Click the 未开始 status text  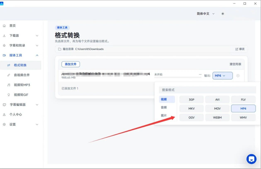pyautogui.click(x=158, y=74)
